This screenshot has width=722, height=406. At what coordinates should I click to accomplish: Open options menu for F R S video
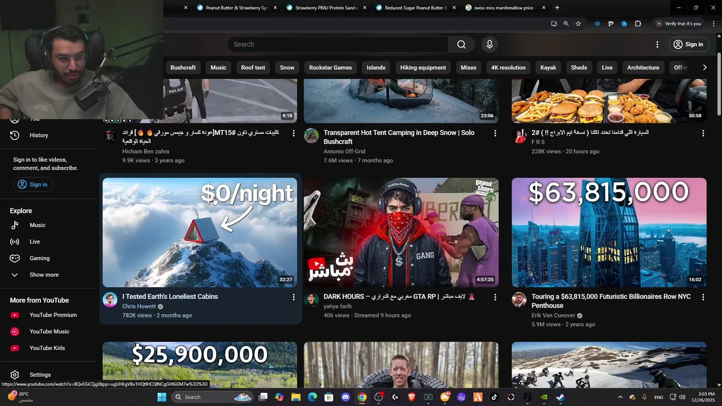703,133
